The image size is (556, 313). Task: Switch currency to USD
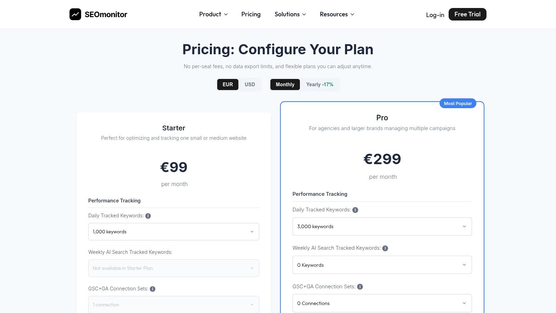(250, 85)
